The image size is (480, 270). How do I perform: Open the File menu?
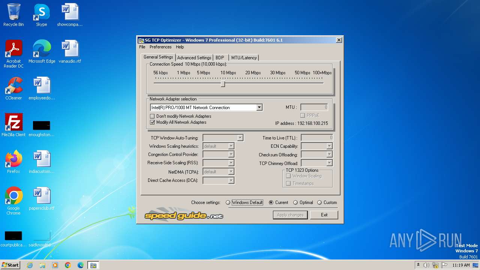point(142,47)
